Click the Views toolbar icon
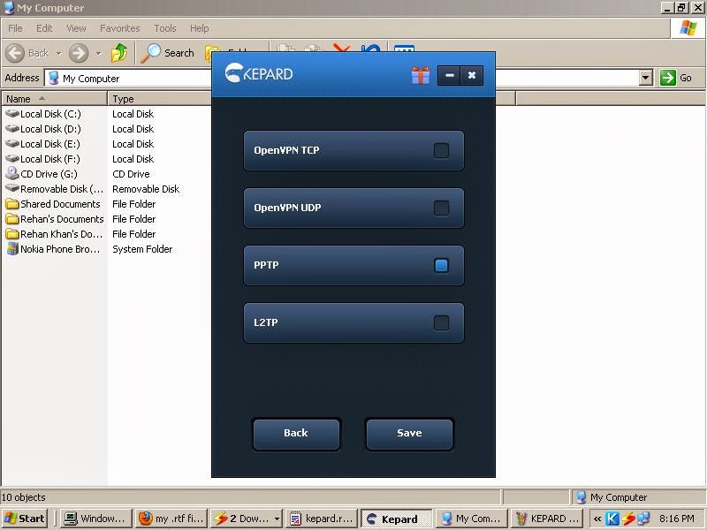Screen dimensions: 707x530 [x=404, y=48]
